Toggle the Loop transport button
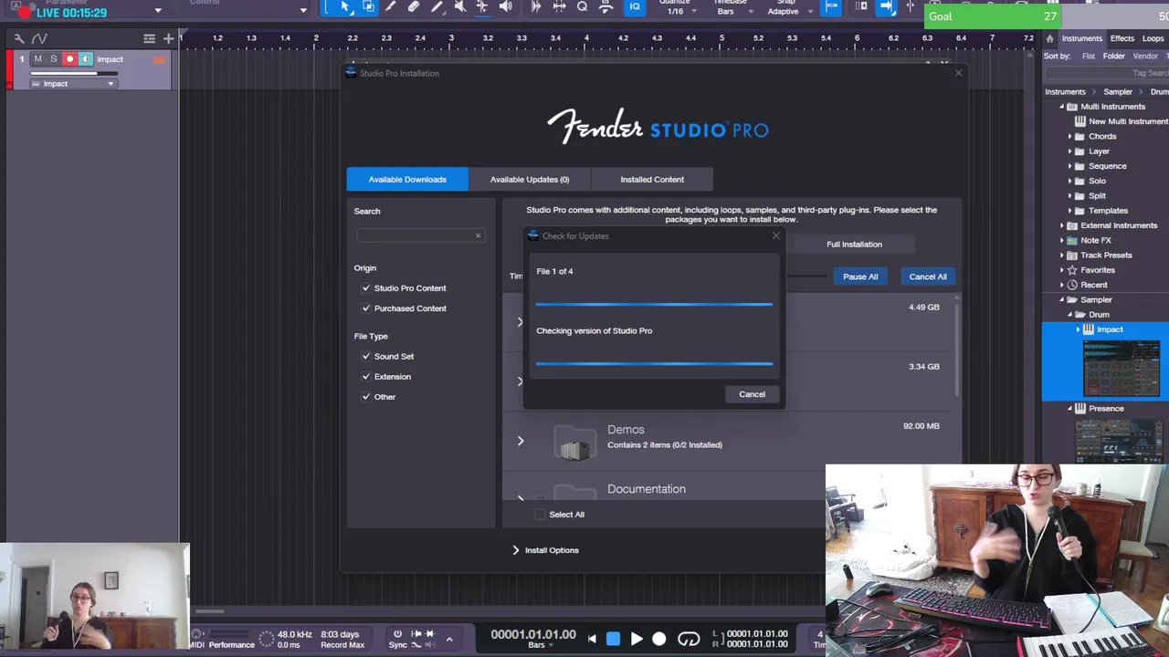 point(689,640)
